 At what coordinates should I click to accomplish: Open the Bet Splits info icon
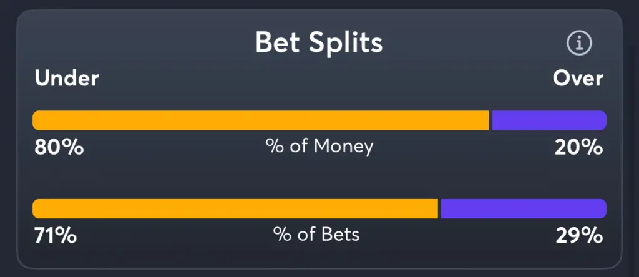[579, 43]
